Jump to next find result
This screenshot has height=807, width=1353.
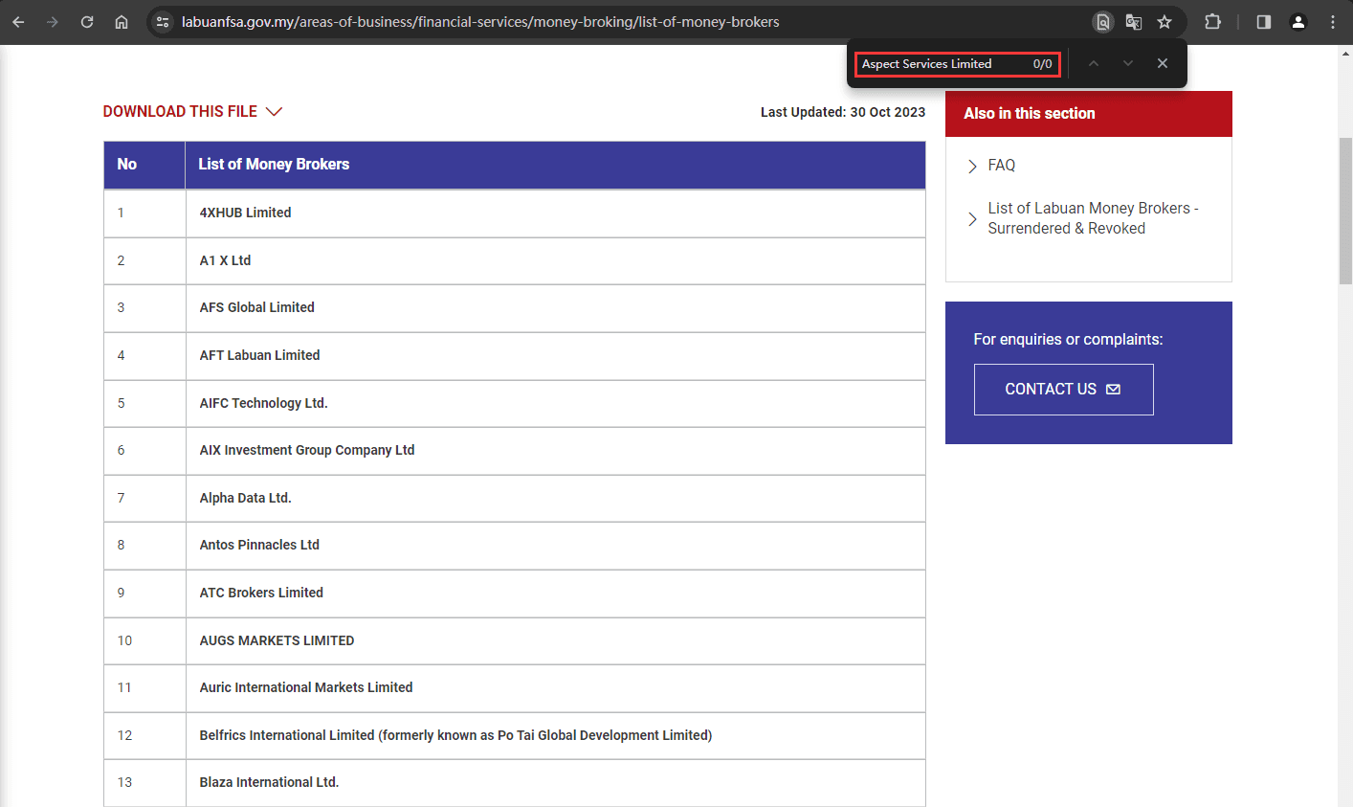click(1128, 63)
